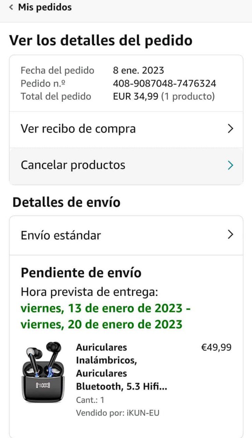Open Envío estándar shipping details

(x=61, y=235)
